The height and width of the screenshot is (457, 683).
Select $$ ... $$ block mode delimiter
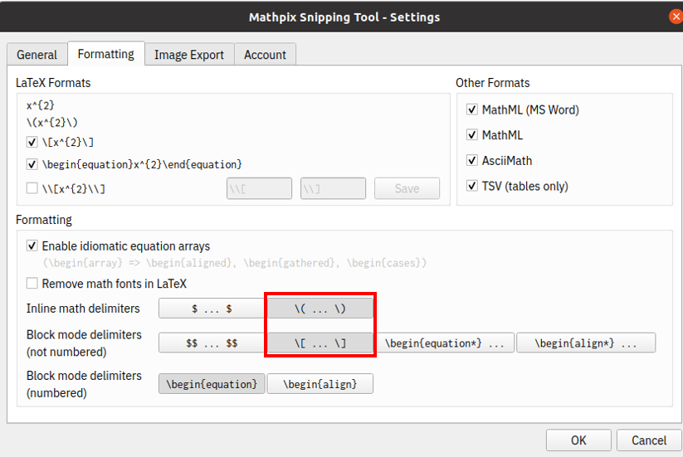[x=212, y=343]
